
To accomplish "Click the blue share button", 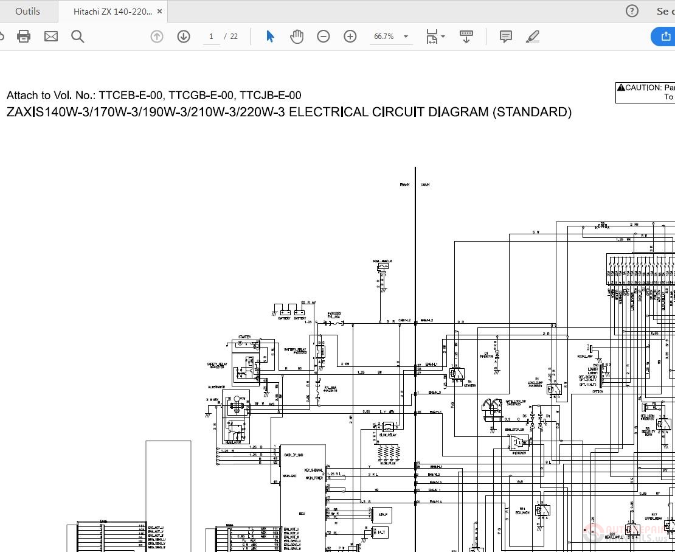I will 663,36.
